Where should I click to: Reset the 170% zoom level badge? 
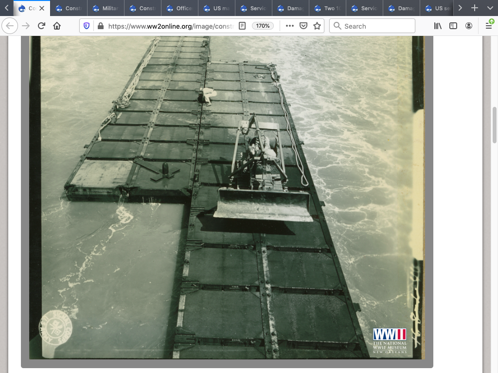coord(263,26)
